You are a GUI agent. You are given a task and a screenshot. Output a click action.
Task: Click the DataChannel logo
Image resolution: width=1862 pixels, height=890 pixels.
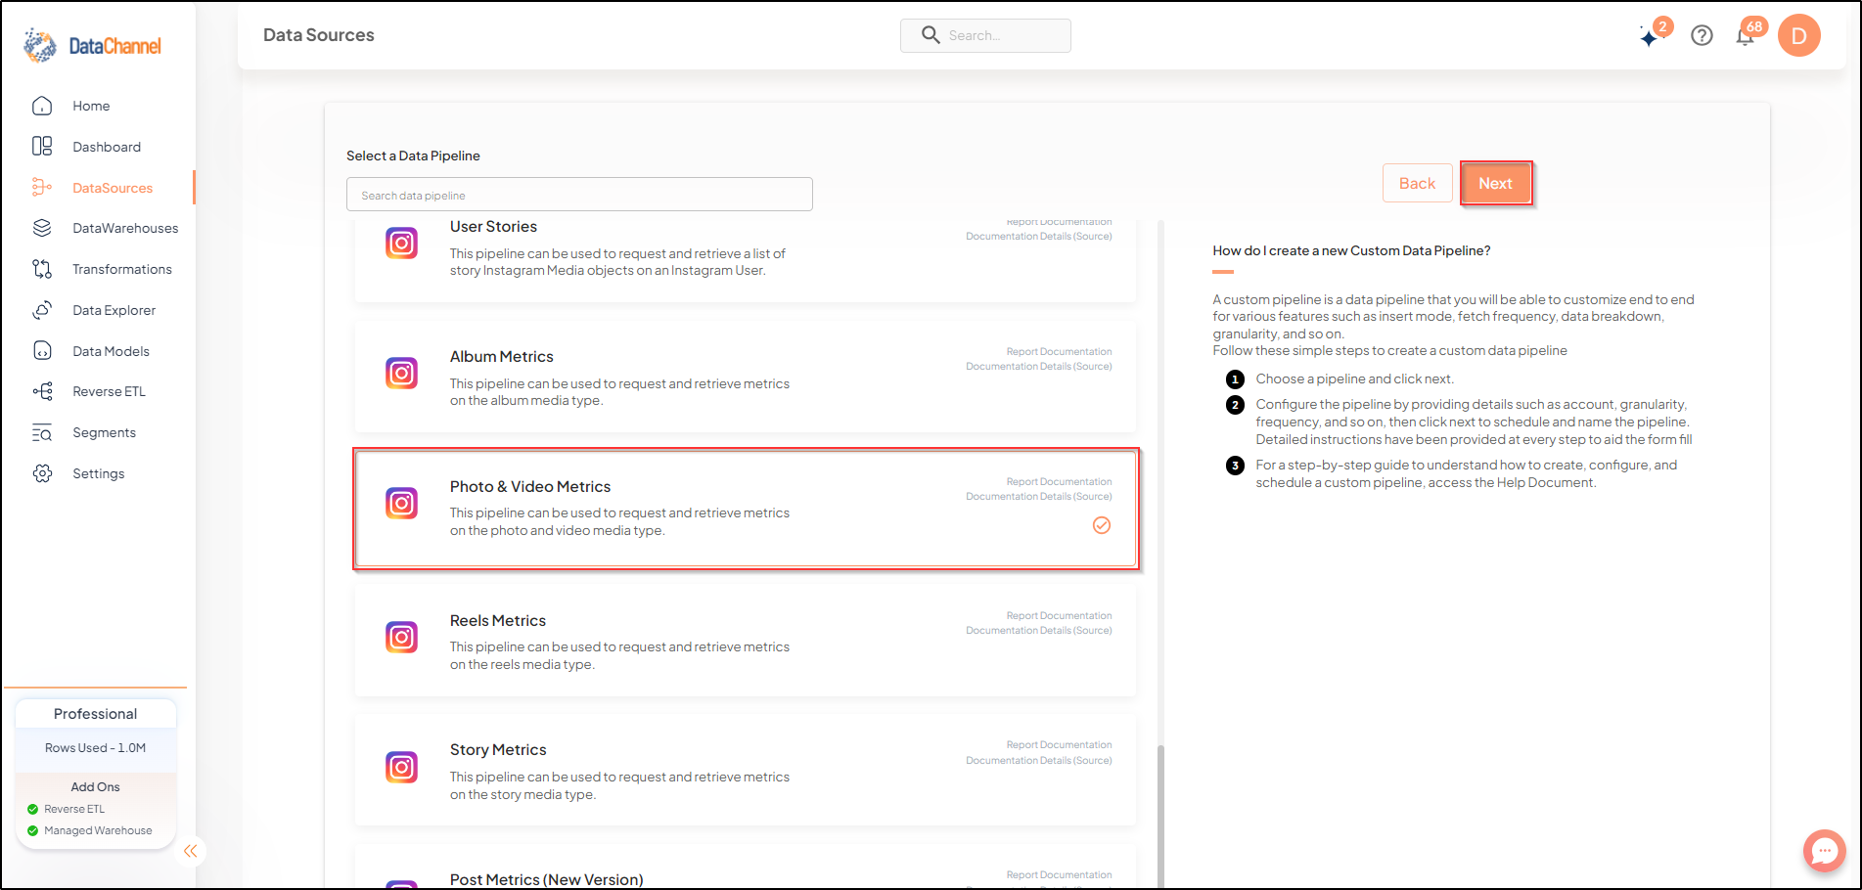coord(92,46)
